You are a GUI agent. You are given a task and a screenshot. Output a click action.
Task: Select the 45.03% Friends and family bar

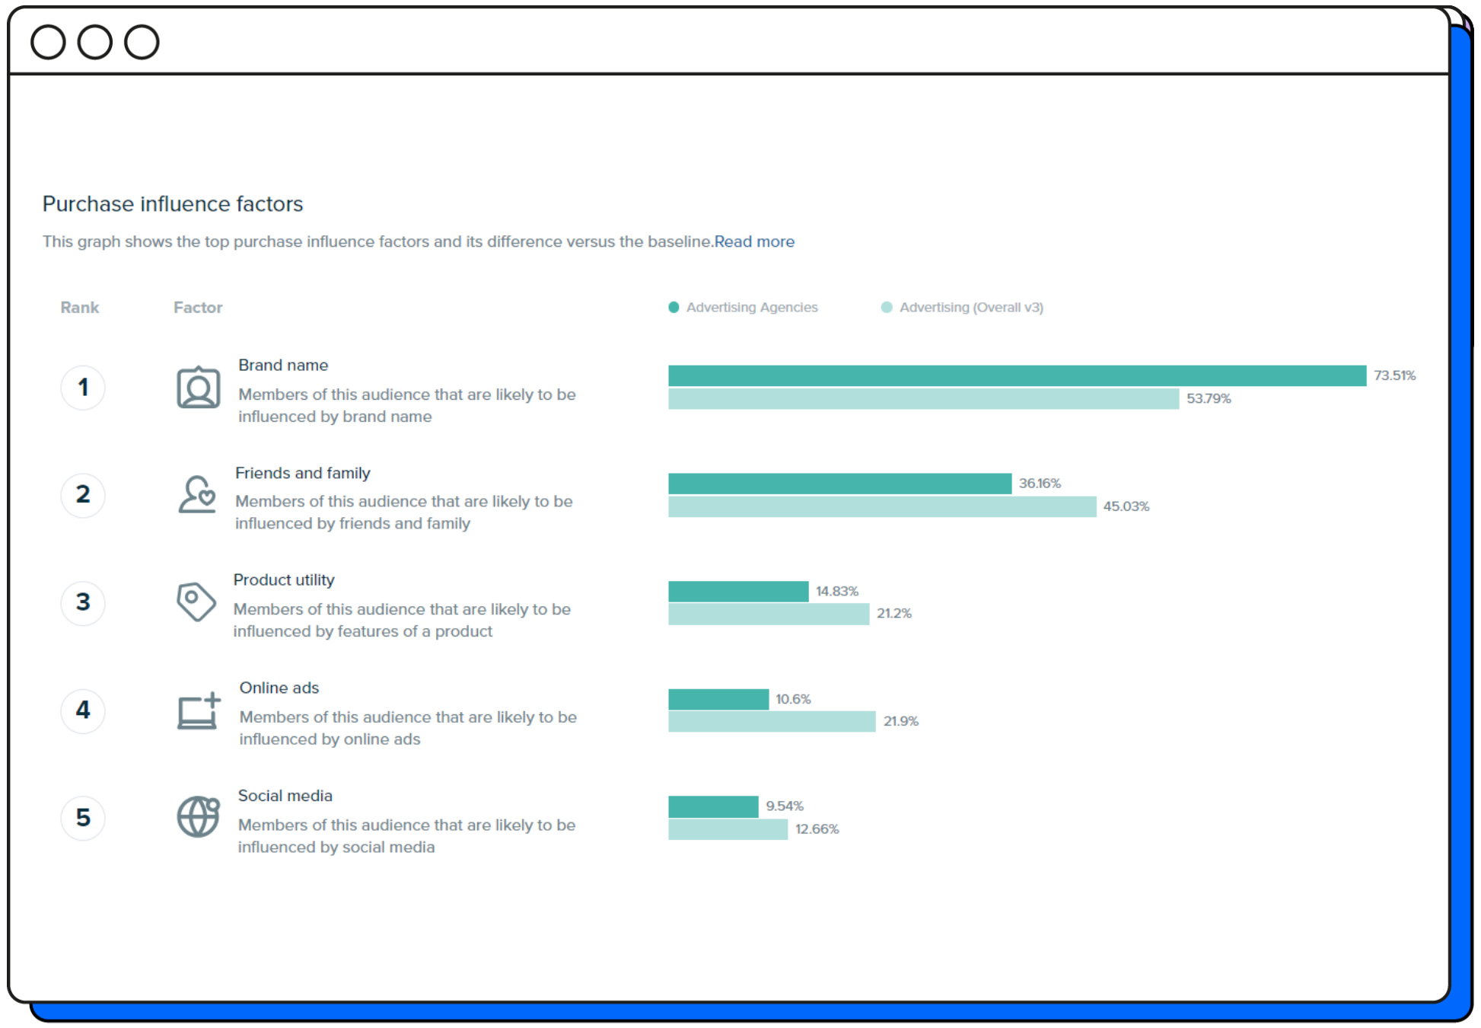tap(881, 506)
